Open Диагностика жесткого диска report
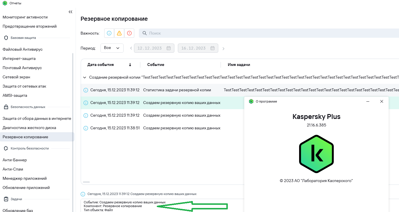Screen dimensions: 399x212 (29, 128)
